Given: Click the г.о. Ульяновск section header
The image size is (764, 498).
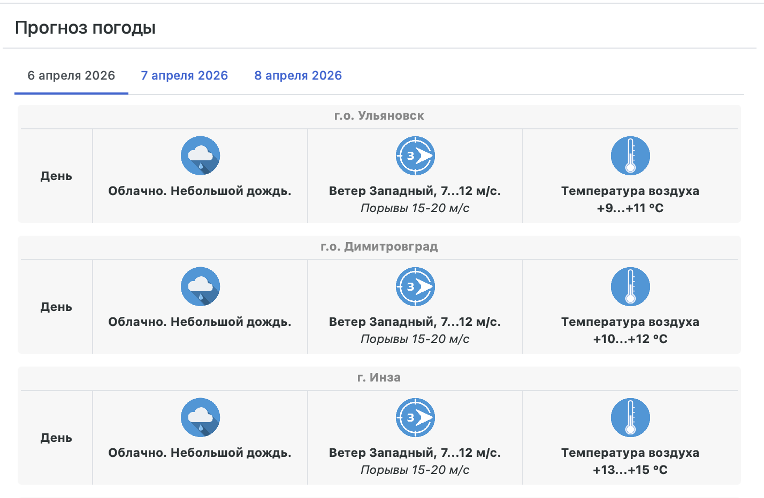Looking at the screenshot, I should click(379, 115).
